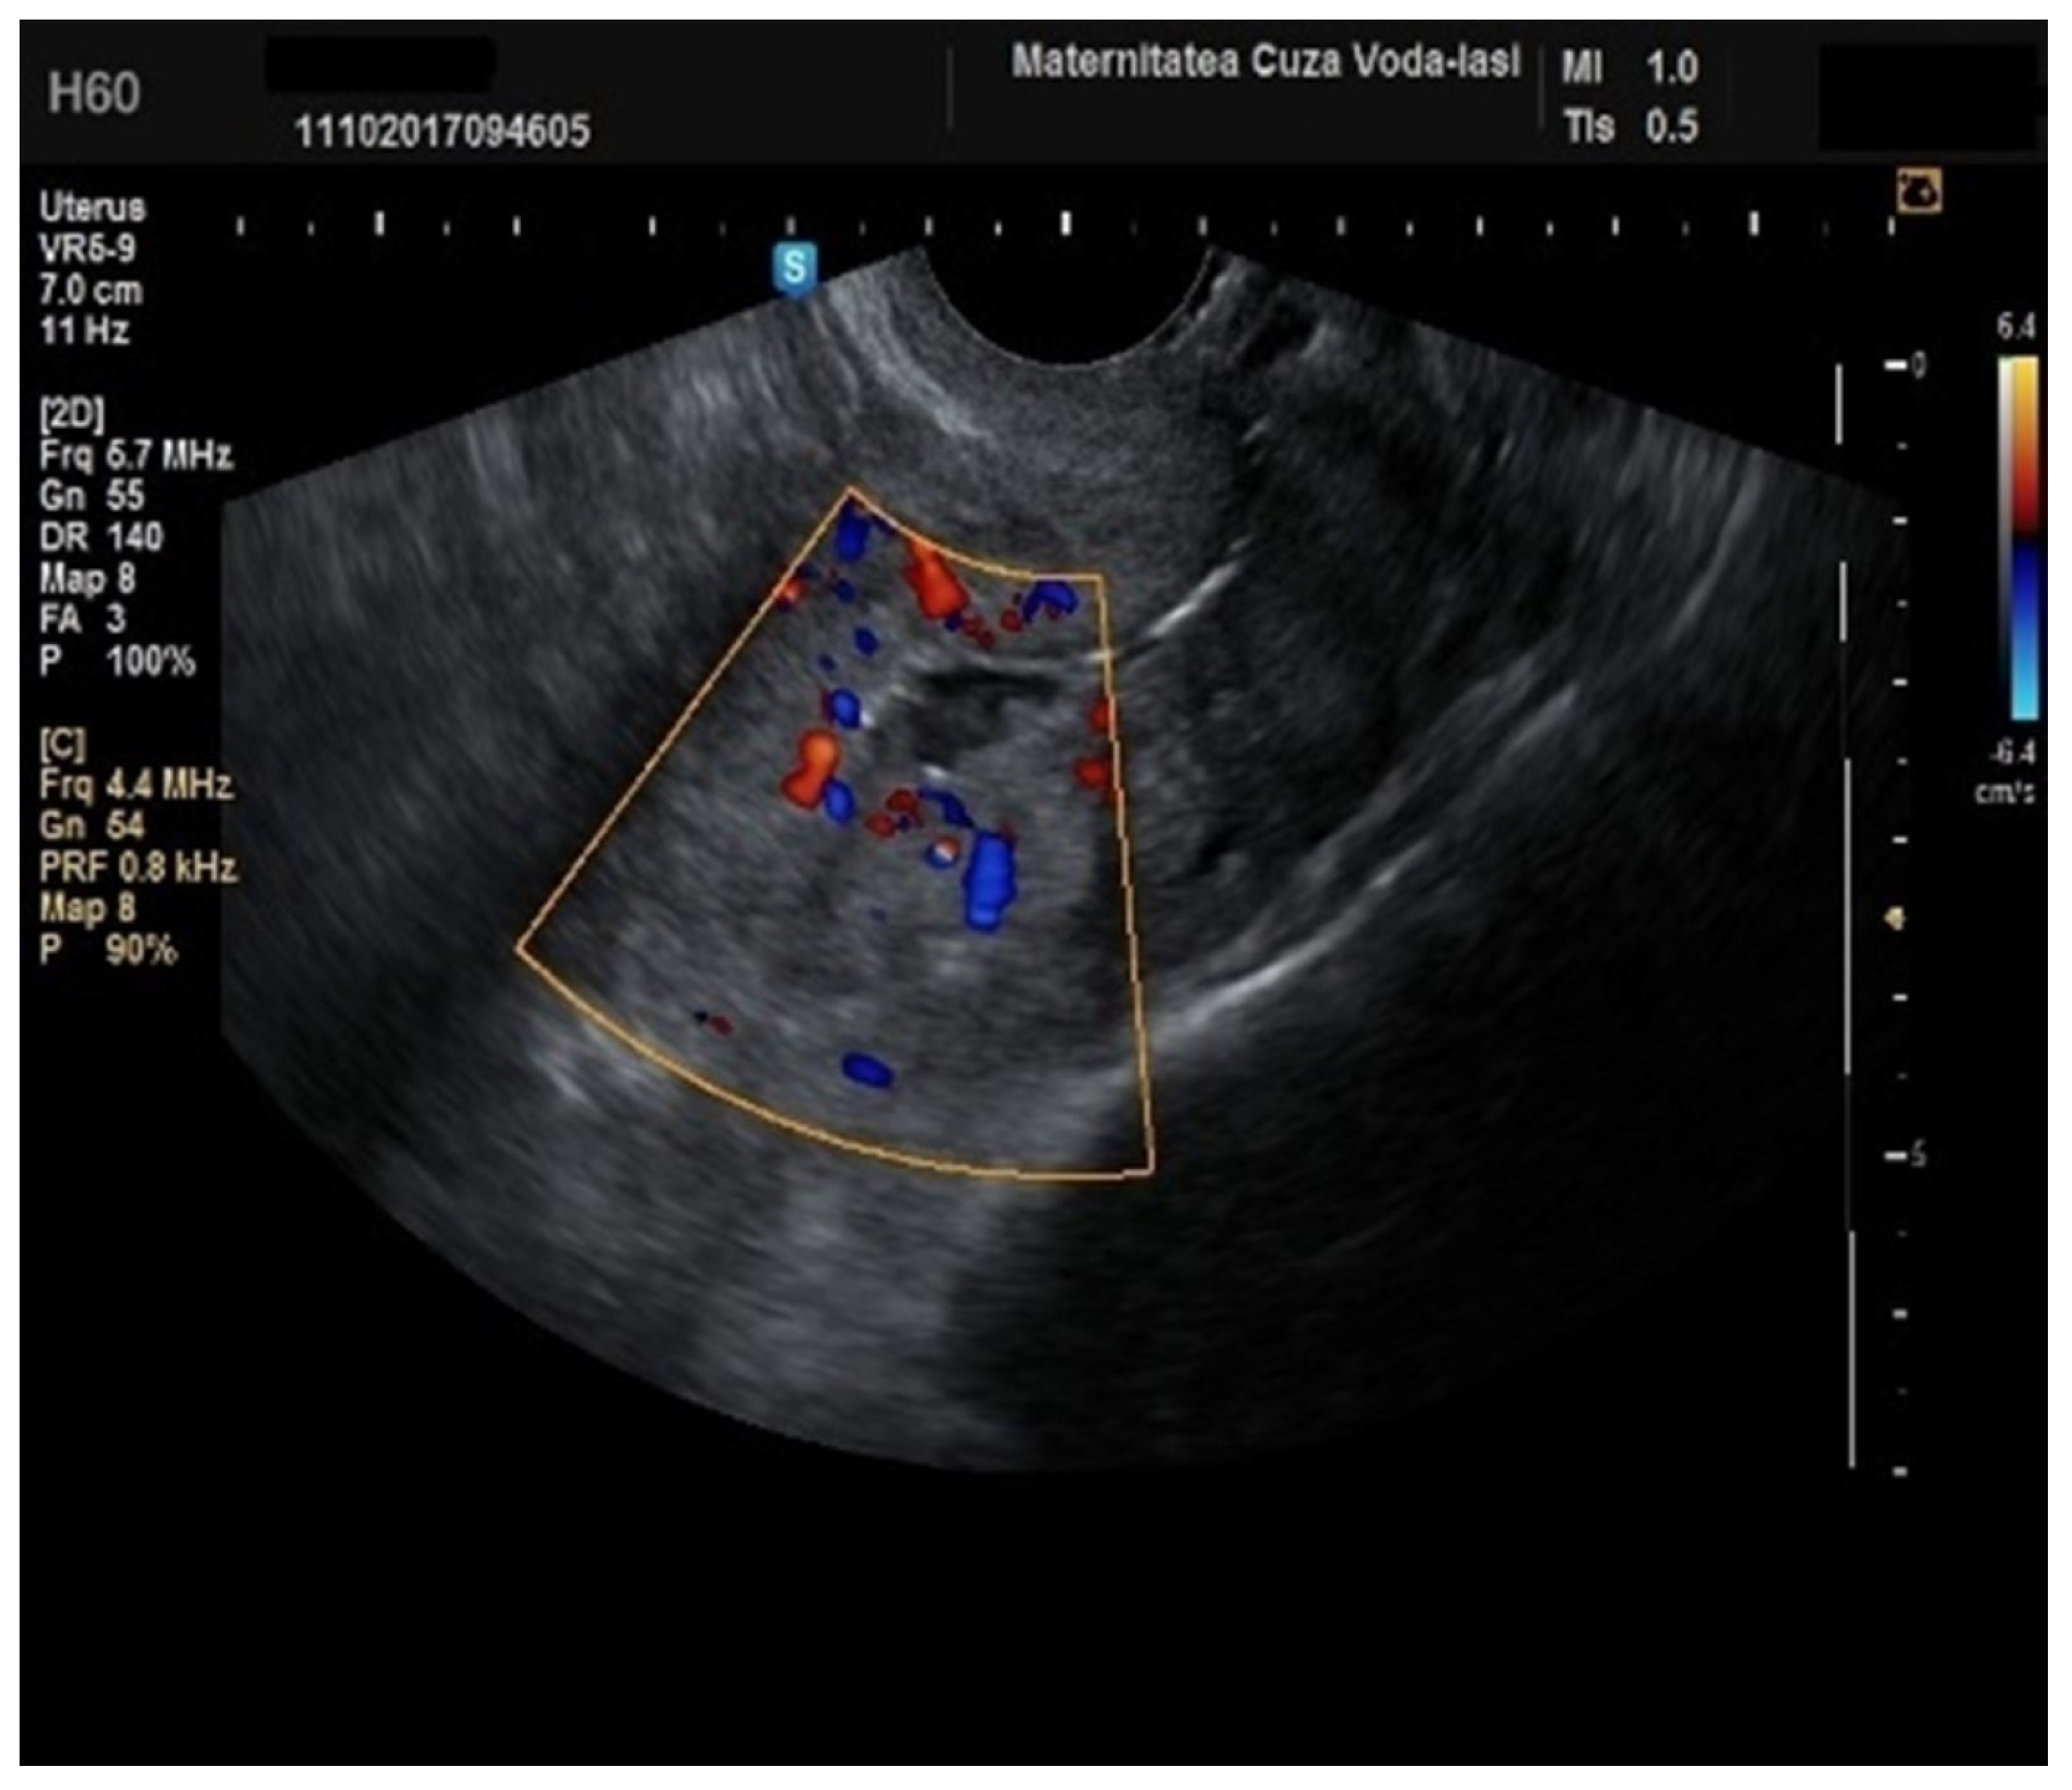Click the H60 system logo
This screenshot has width=2072, height=1790.
pyautogui.click(x=94, y=94)
